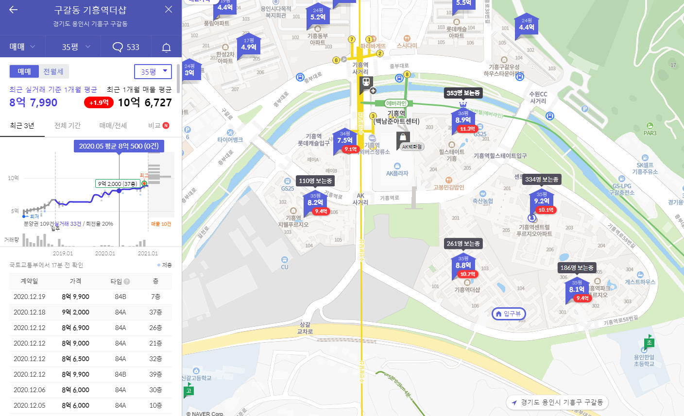Go back with the left arrow icon
Image resolution: width=684 pixels, height=416 pixels.
[x=13, y=10]
